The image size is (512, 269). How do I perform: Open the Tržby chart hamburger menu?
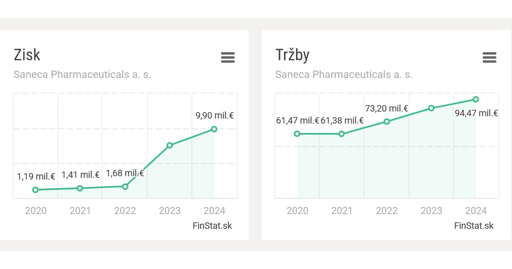[489, 58]
